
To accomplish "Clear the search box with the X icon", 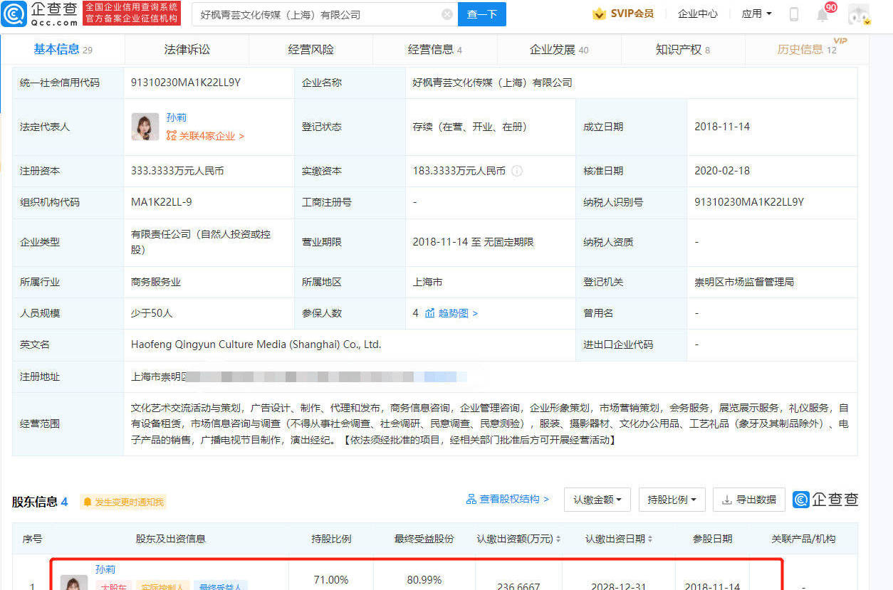I will (x=446, y=14).
